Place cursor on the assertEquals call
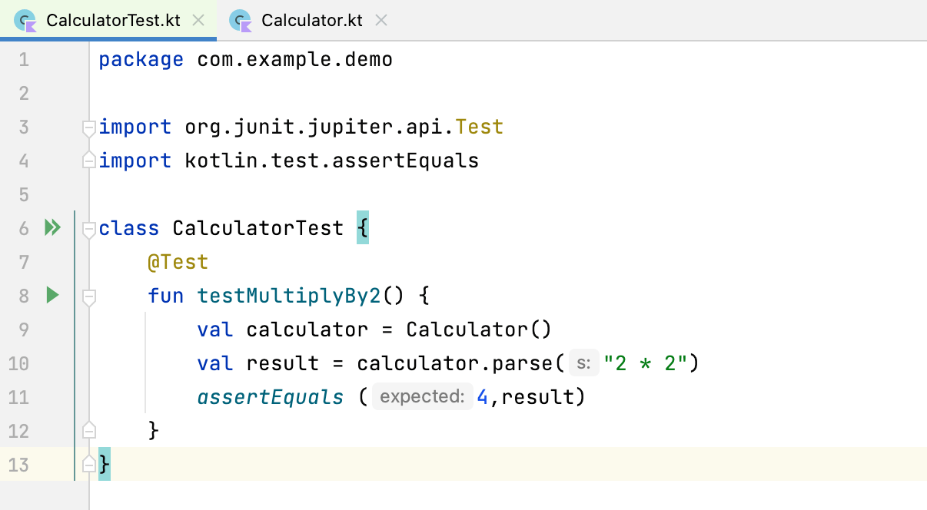This screenshot has height=510, width=927. point(270,396)
